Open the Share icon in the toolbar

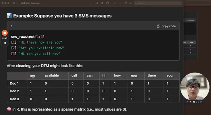pyautogui.click(x=108, y=3)
